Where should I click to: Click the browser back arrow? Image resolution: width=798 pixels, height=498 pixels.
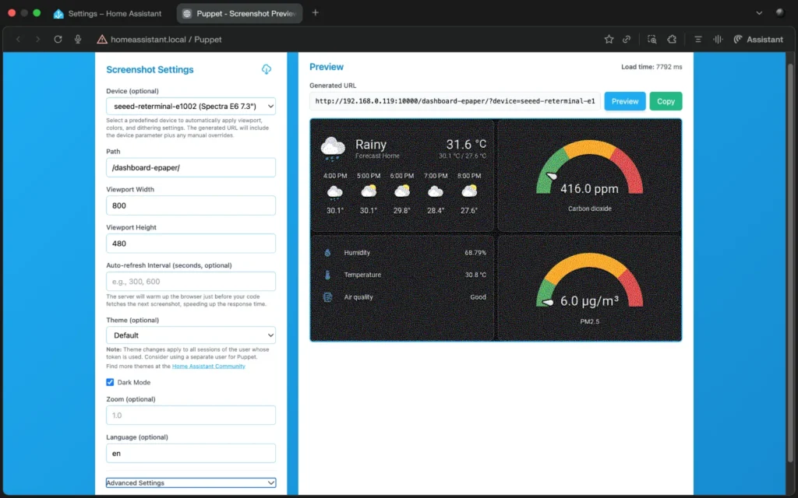(19, 39)
